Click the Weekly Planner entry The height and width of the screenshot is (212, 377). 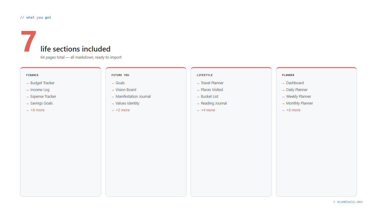click(298, 97)
